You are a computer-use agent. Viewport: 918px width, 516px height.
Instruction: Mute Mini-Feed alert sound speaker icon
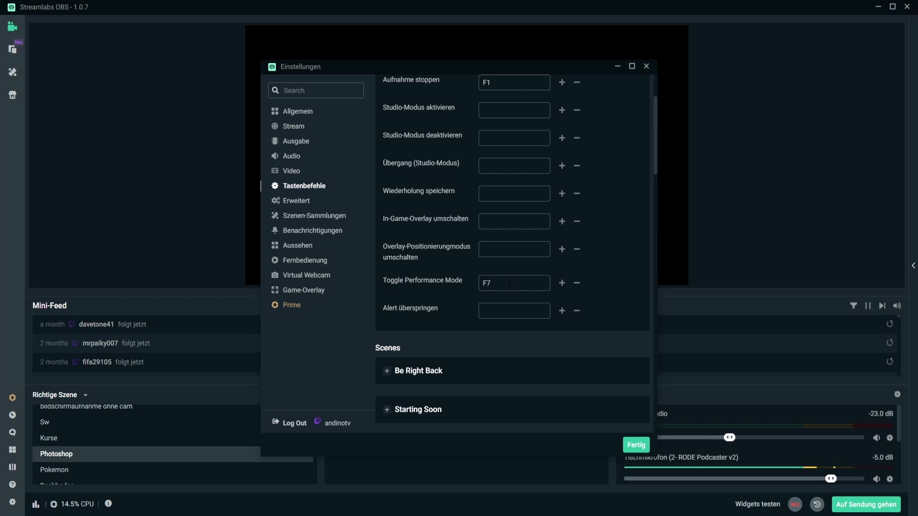click(x=897, y=306)
